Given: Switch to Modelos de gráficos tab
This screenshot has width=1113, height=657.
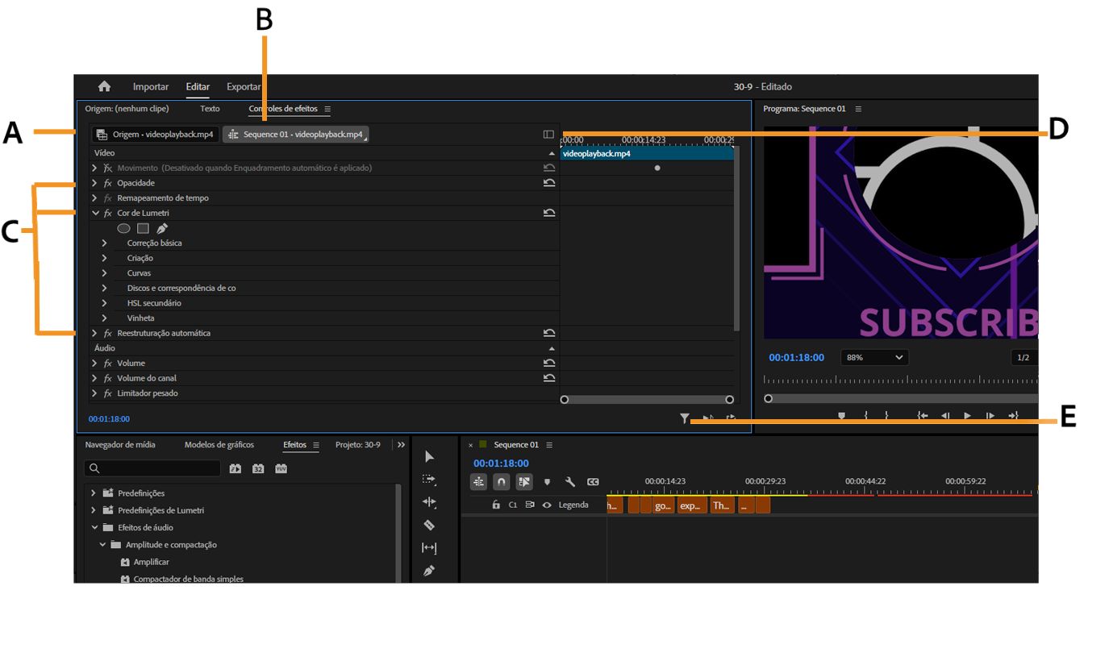Looking at the screenshot, I should click(x=219, y=445).
